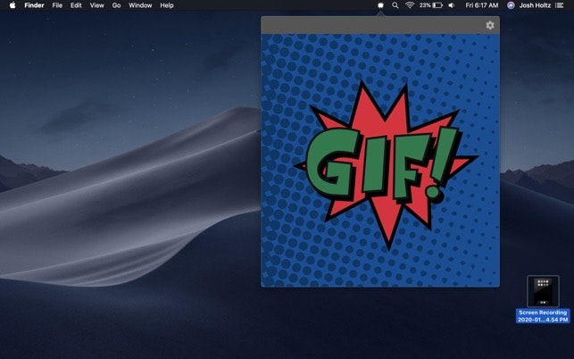
Task: Click the Screen Recording 2020-01 file name
Action: [543, 316]
